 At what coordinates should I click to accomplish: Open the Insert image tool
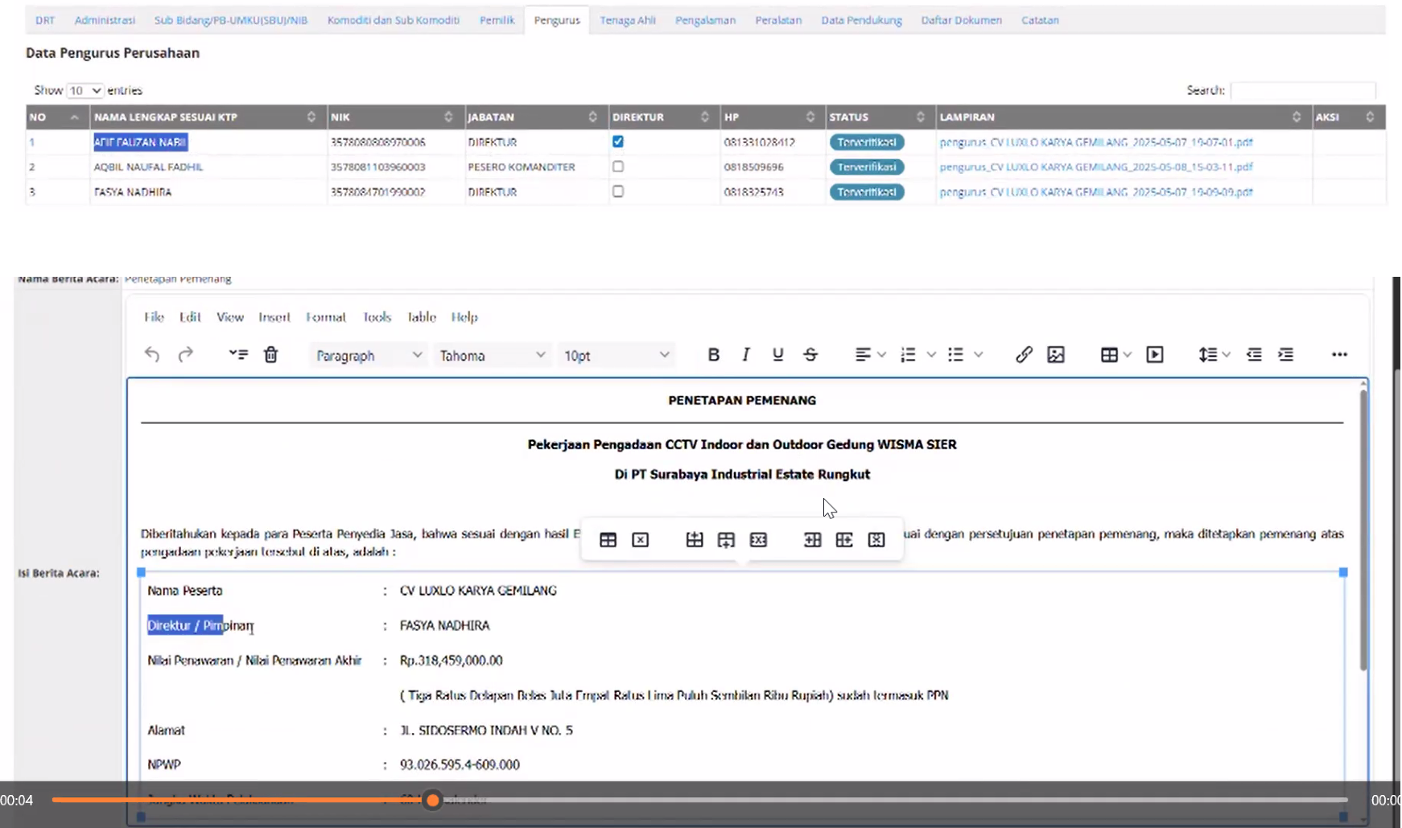pyautogui.click(x=1056, y=355)
